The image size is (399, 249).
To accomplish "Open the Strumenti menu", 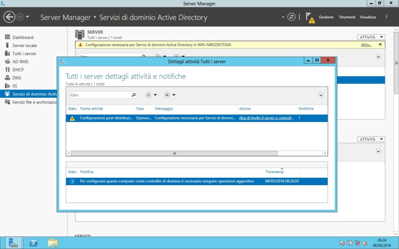I will tap(347, 17).
